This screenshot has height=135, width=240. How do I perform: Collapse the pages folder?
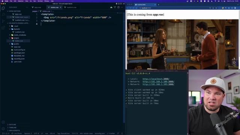[18, 38]
